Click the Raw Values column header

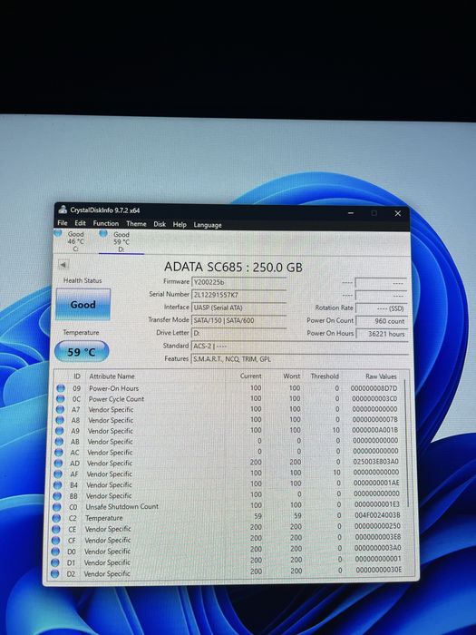pos(381,376)
